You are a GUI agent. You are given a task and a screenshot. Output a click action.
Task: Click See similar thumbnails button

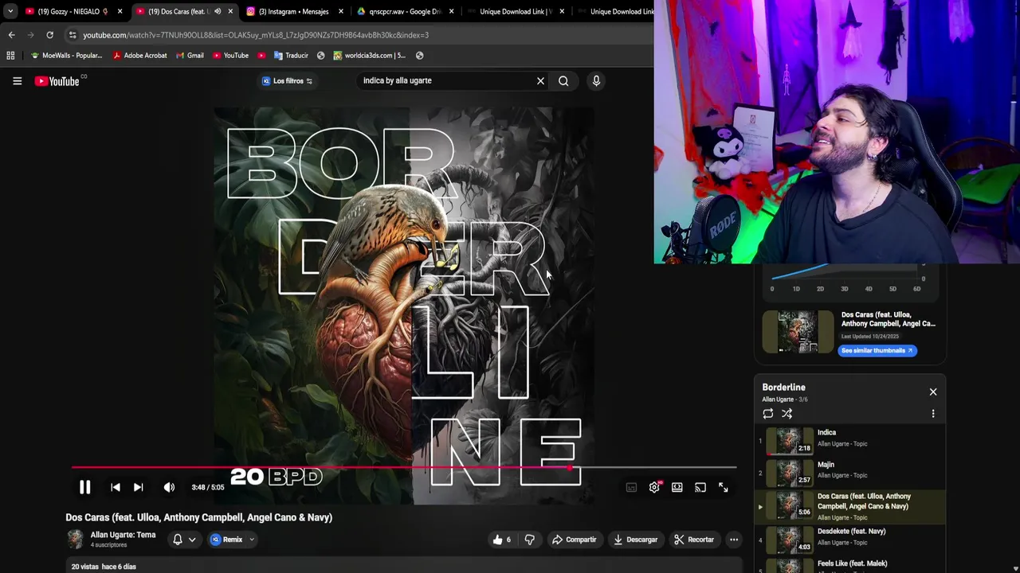(x=877, y=350)
